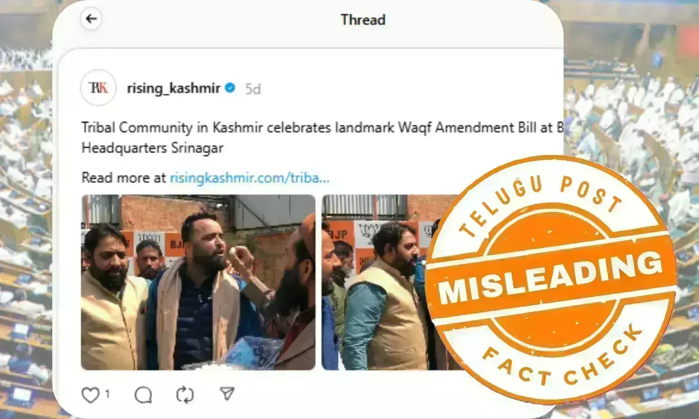Click the blue verified badge
Viewport: 699px width, 419px height.
click(x=230, y=88)
